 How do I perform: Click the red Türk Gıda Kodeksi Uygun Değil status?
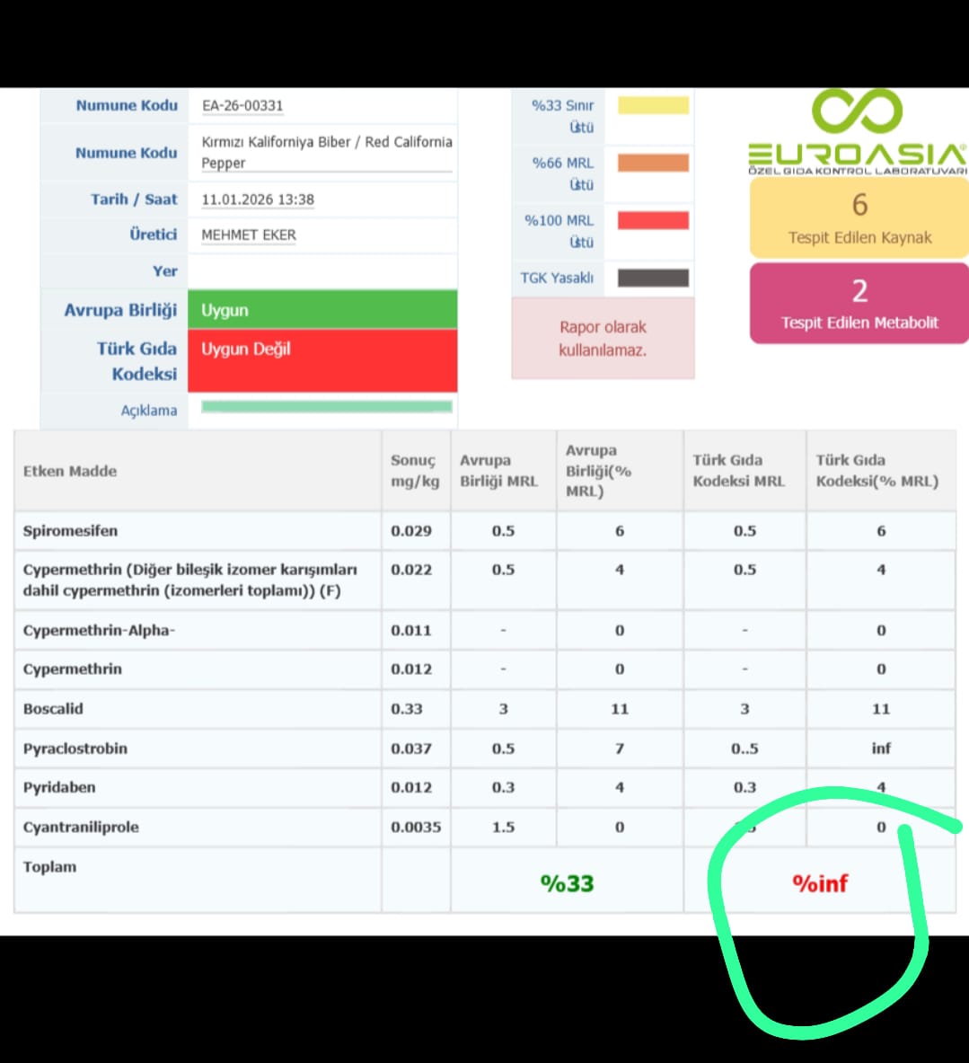point(322,359)
